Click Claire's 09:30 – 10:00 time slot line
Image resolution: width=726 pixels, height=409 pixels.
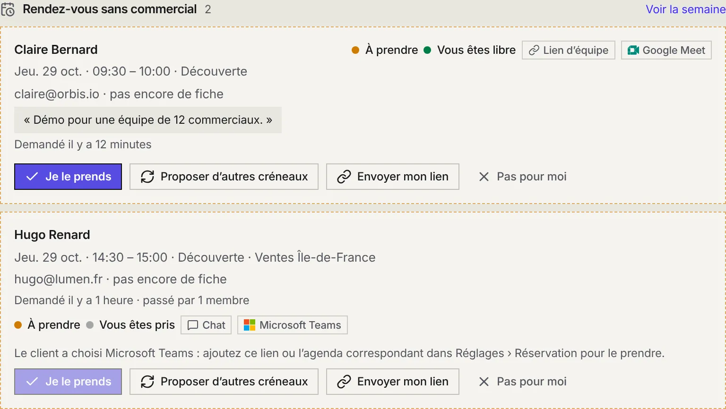click(131, 71)
